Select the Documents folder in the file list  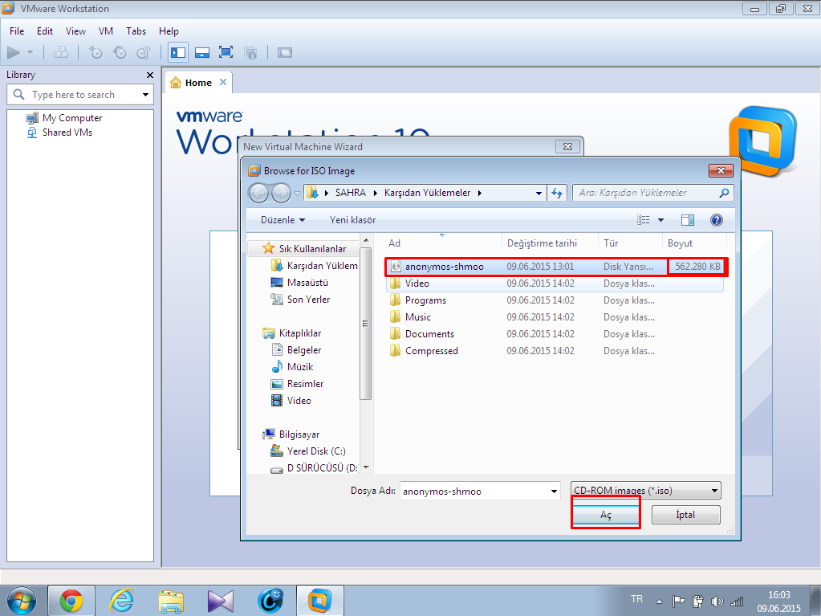(555, 333)
